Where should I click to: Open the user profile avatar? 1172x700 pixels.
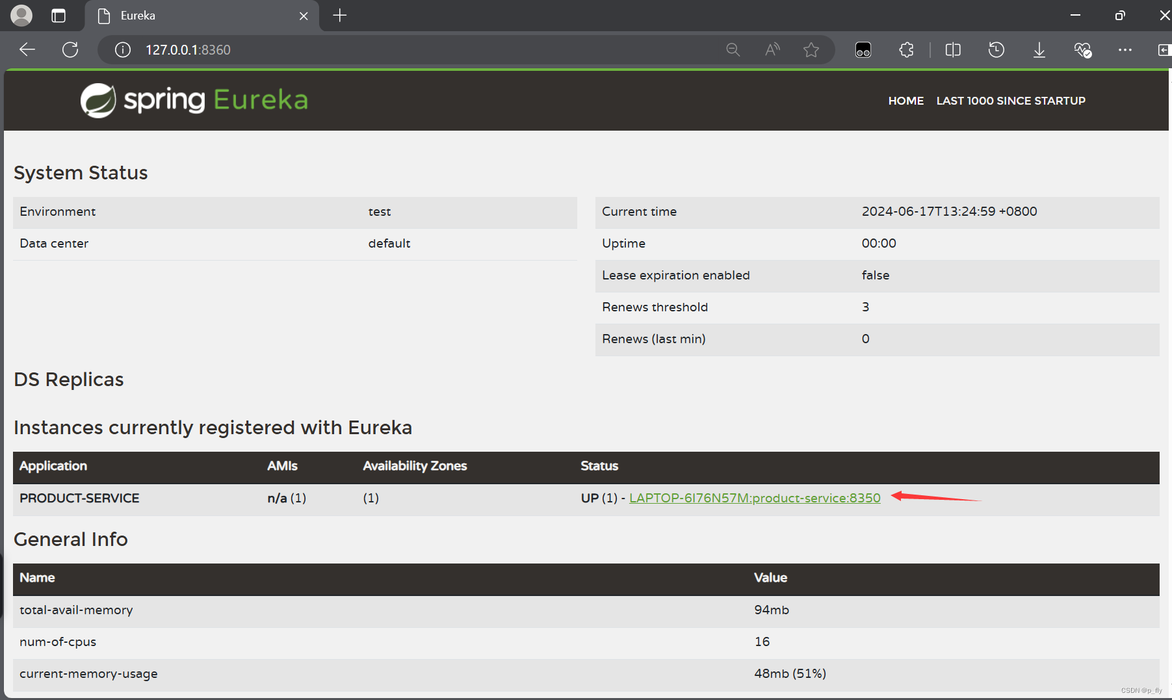click(x=21, y=15)
